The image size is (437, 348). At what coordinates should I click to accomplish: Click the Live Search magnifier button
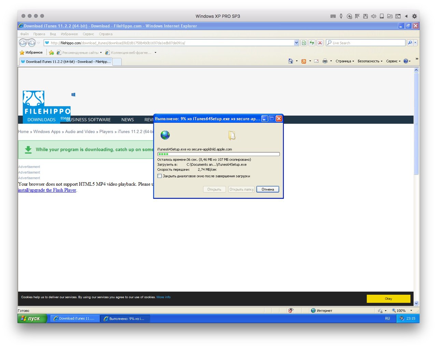coord(410,43)
